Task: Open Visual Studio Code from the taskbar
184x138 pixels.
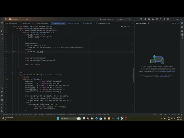Action: [118, 118]
